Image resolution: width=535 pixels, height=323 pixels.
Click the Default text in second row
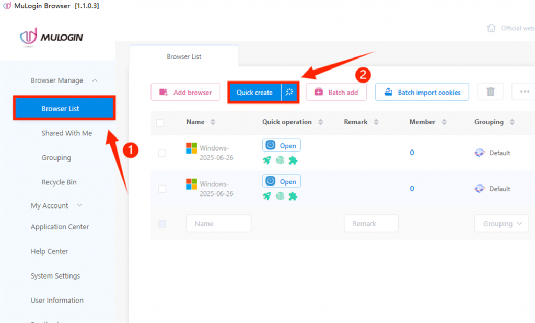pyautogui.click(x=499, y=189)
